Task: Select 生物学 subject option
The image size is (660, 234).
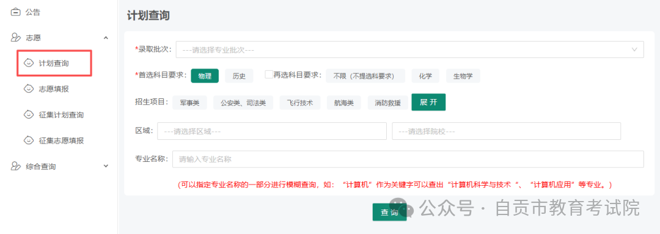Action: 463,76
